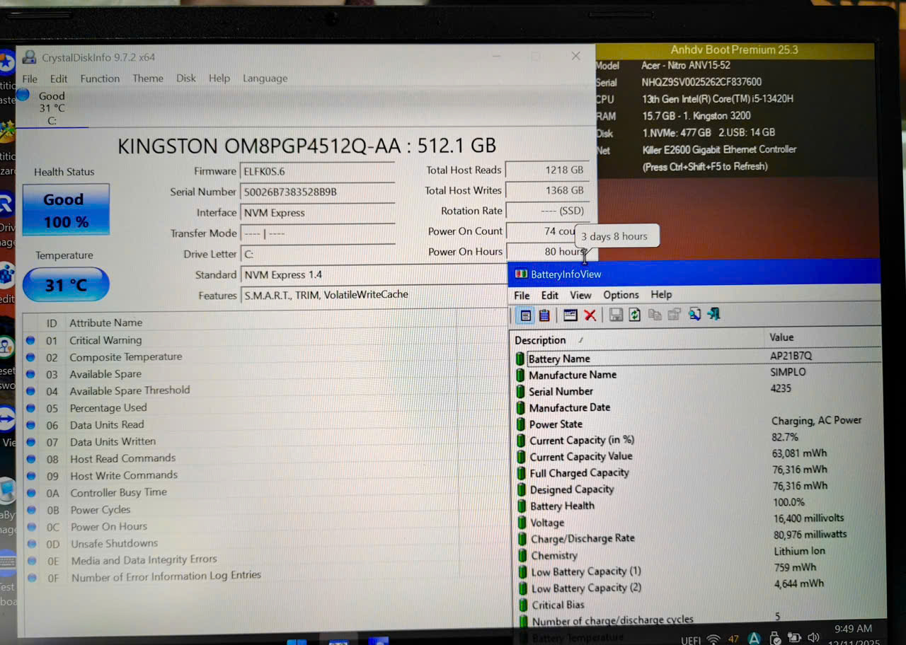
Task: Open the volume speaker icon in taskbar
Action: 813,638
